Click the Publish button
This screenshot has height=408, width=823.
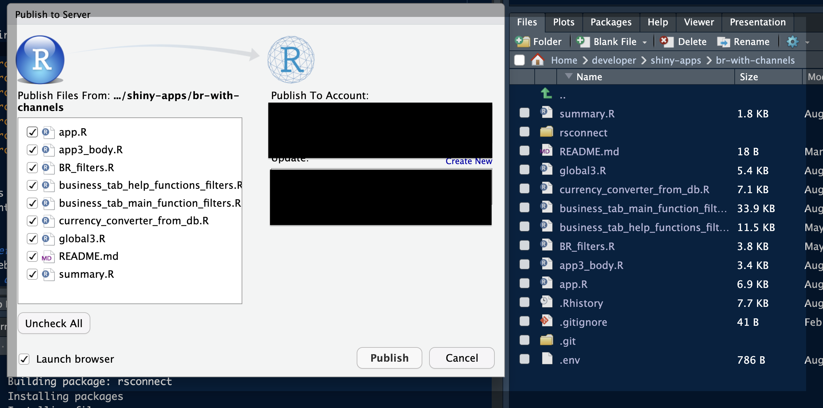pyautogui.click(x=389, y=358)
